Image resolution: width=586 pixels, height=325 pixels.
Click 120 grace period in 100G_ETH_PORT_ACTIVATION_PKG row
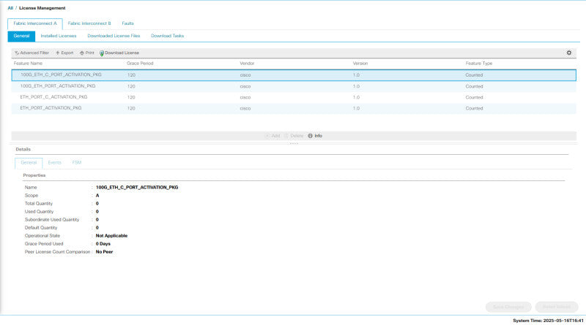(x=131, y=86)
